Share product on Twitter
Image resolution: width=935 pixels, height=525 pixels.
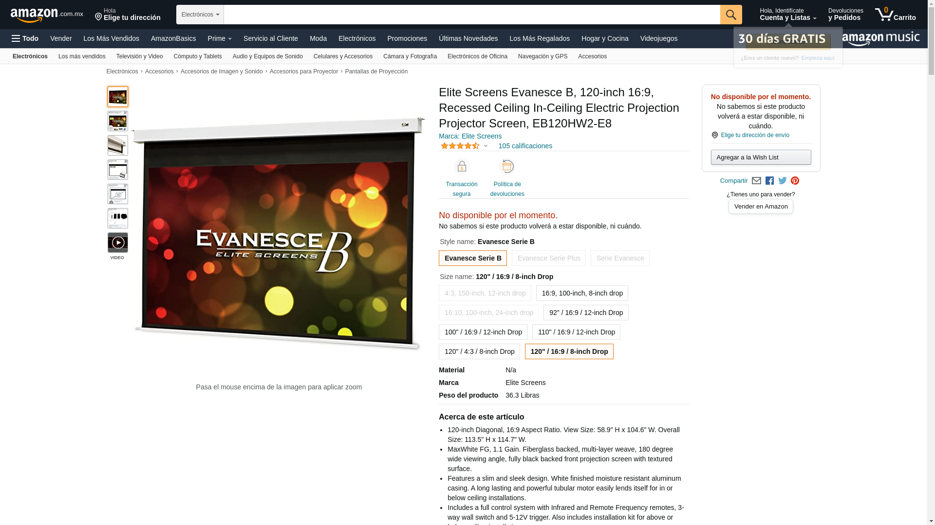coord(783,181)
